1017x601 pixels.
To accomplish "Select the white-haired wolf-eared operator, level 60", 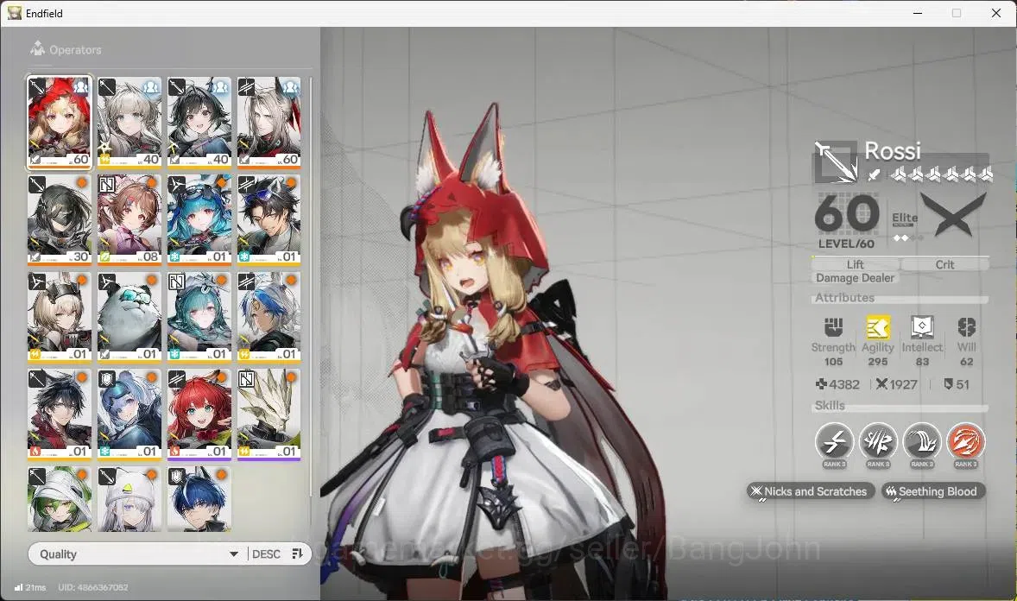I will click(x=269, y=122).
